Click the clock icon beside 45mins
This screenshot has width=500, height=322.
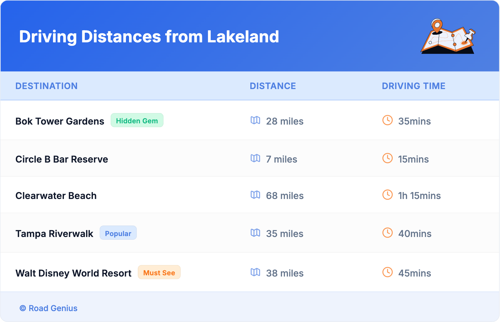387,272
